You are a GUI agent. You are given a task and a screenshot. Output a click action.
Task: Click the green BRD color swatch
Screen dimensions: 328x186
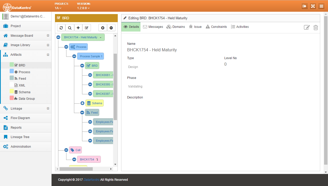pos(12,65)
